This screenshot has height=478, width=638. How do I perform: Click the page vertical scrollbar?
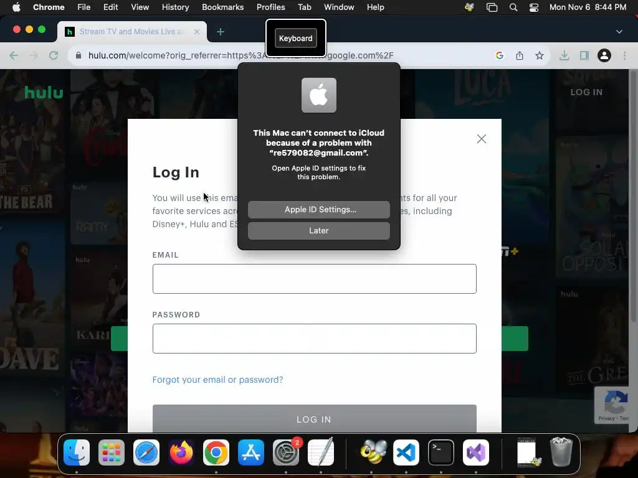tap(633, 195)
